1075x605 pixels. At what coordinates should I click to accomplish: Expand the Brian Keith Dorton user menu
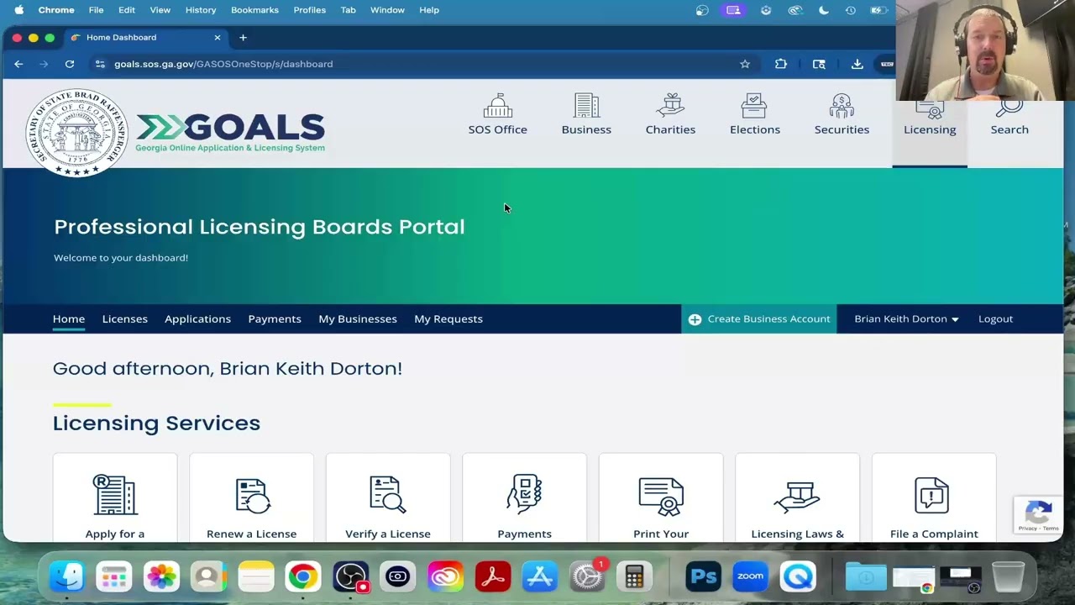(x=906, y=319)
